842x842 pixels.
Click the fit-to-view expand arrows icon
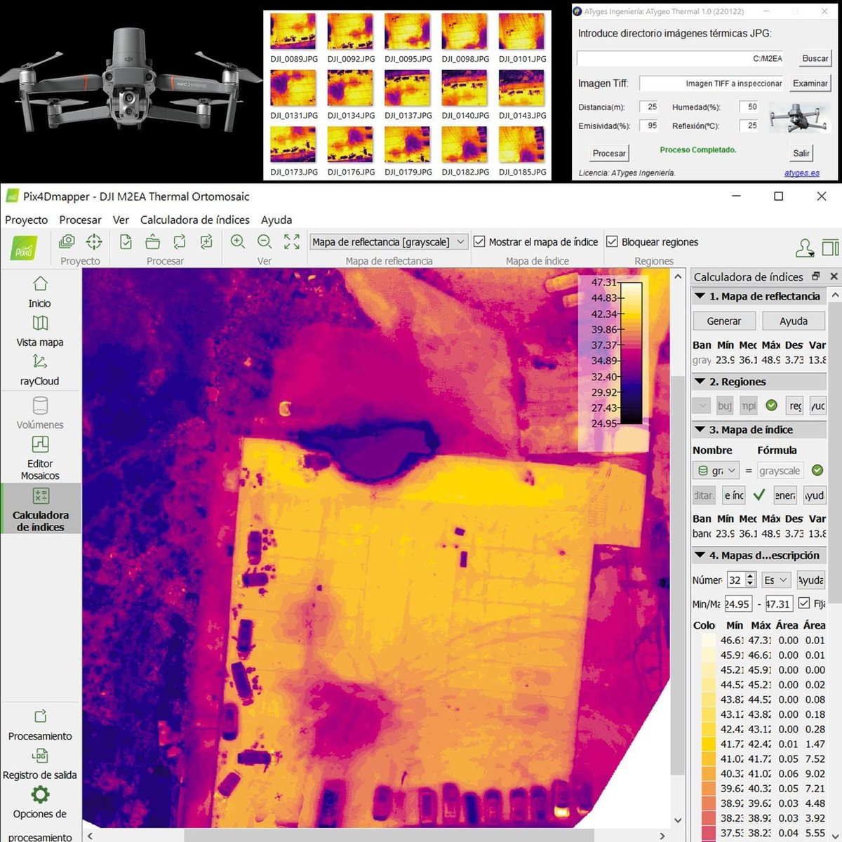(x=292, y=242)
